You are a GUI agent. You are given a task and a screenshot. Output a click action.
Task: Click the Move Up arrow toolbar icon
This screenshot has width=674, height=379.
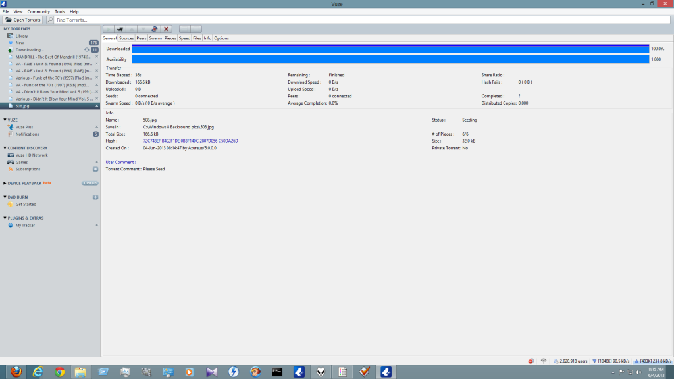tap(132, 29)
